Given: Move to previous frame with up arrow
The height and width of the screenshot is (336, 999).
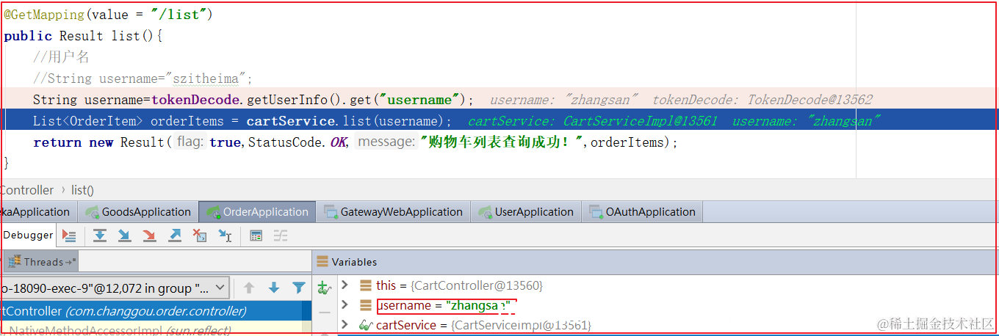Looking at the screenshot, I should 249,288.
